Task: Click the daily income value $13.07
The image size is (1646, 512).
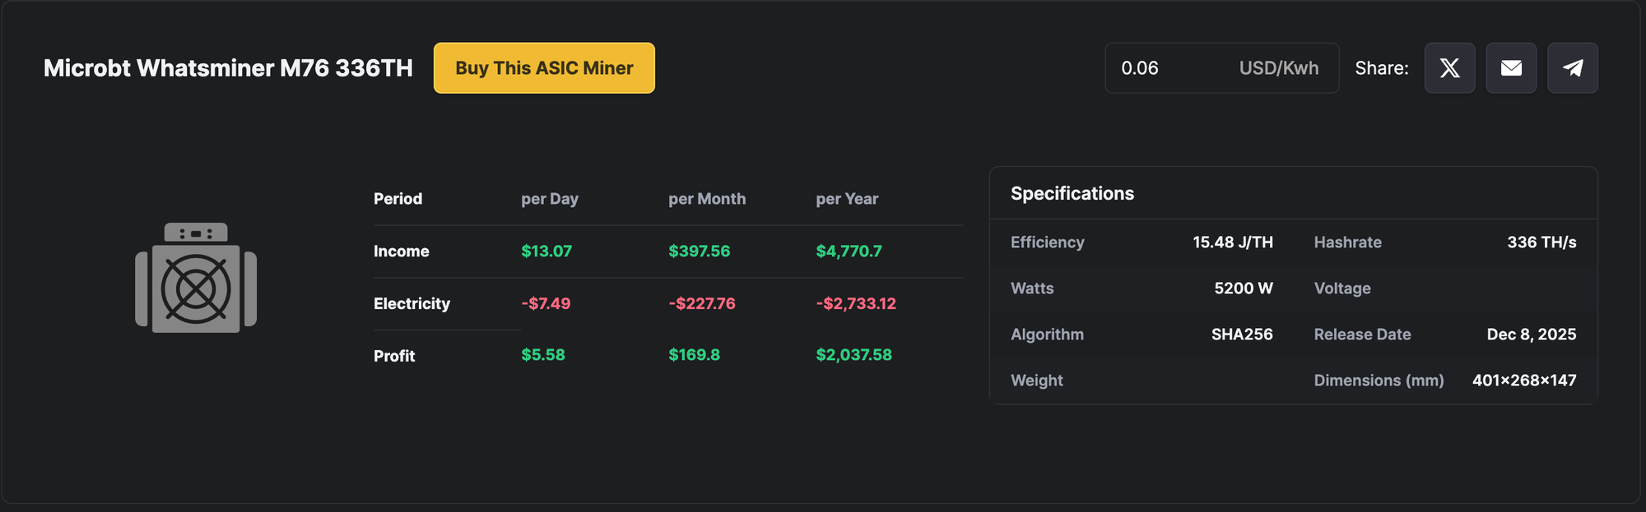Action: click(546, 251)
